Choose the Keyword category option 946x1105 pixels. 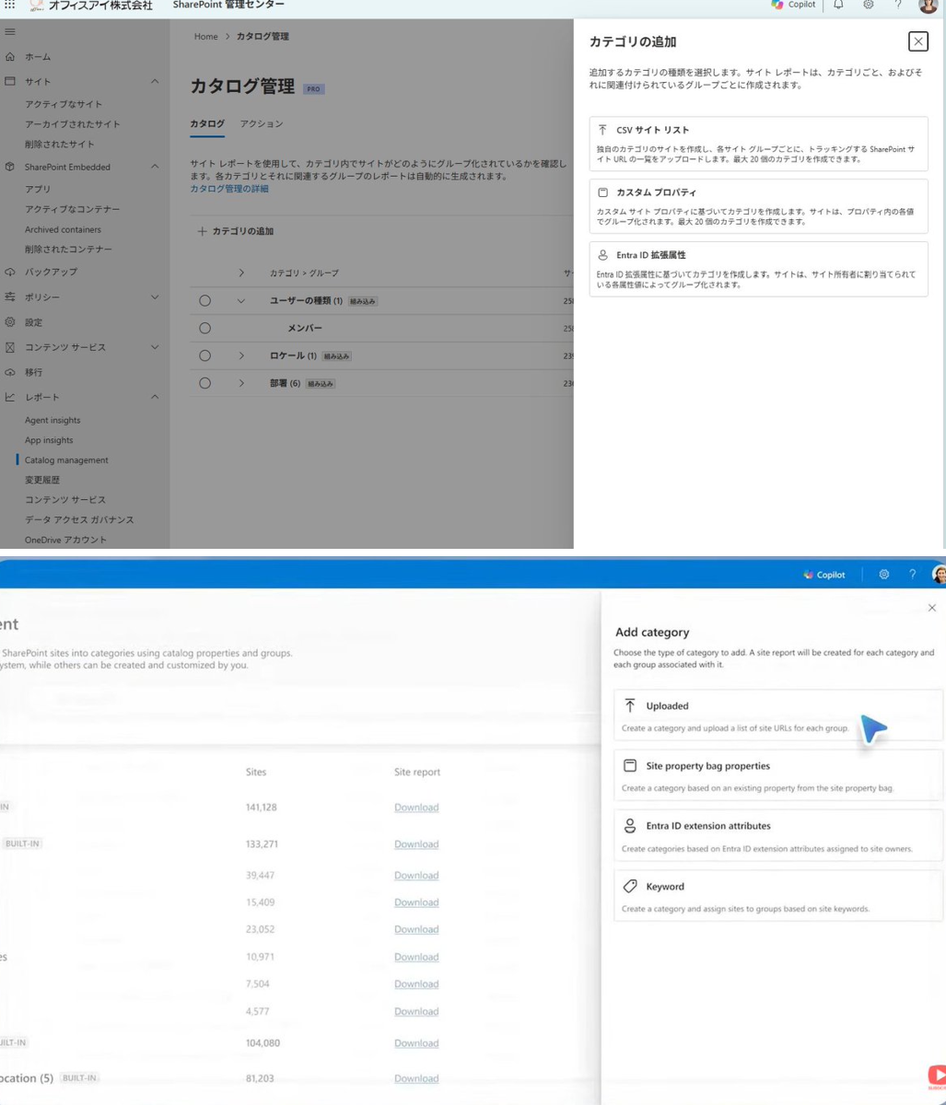pos(778,897)
